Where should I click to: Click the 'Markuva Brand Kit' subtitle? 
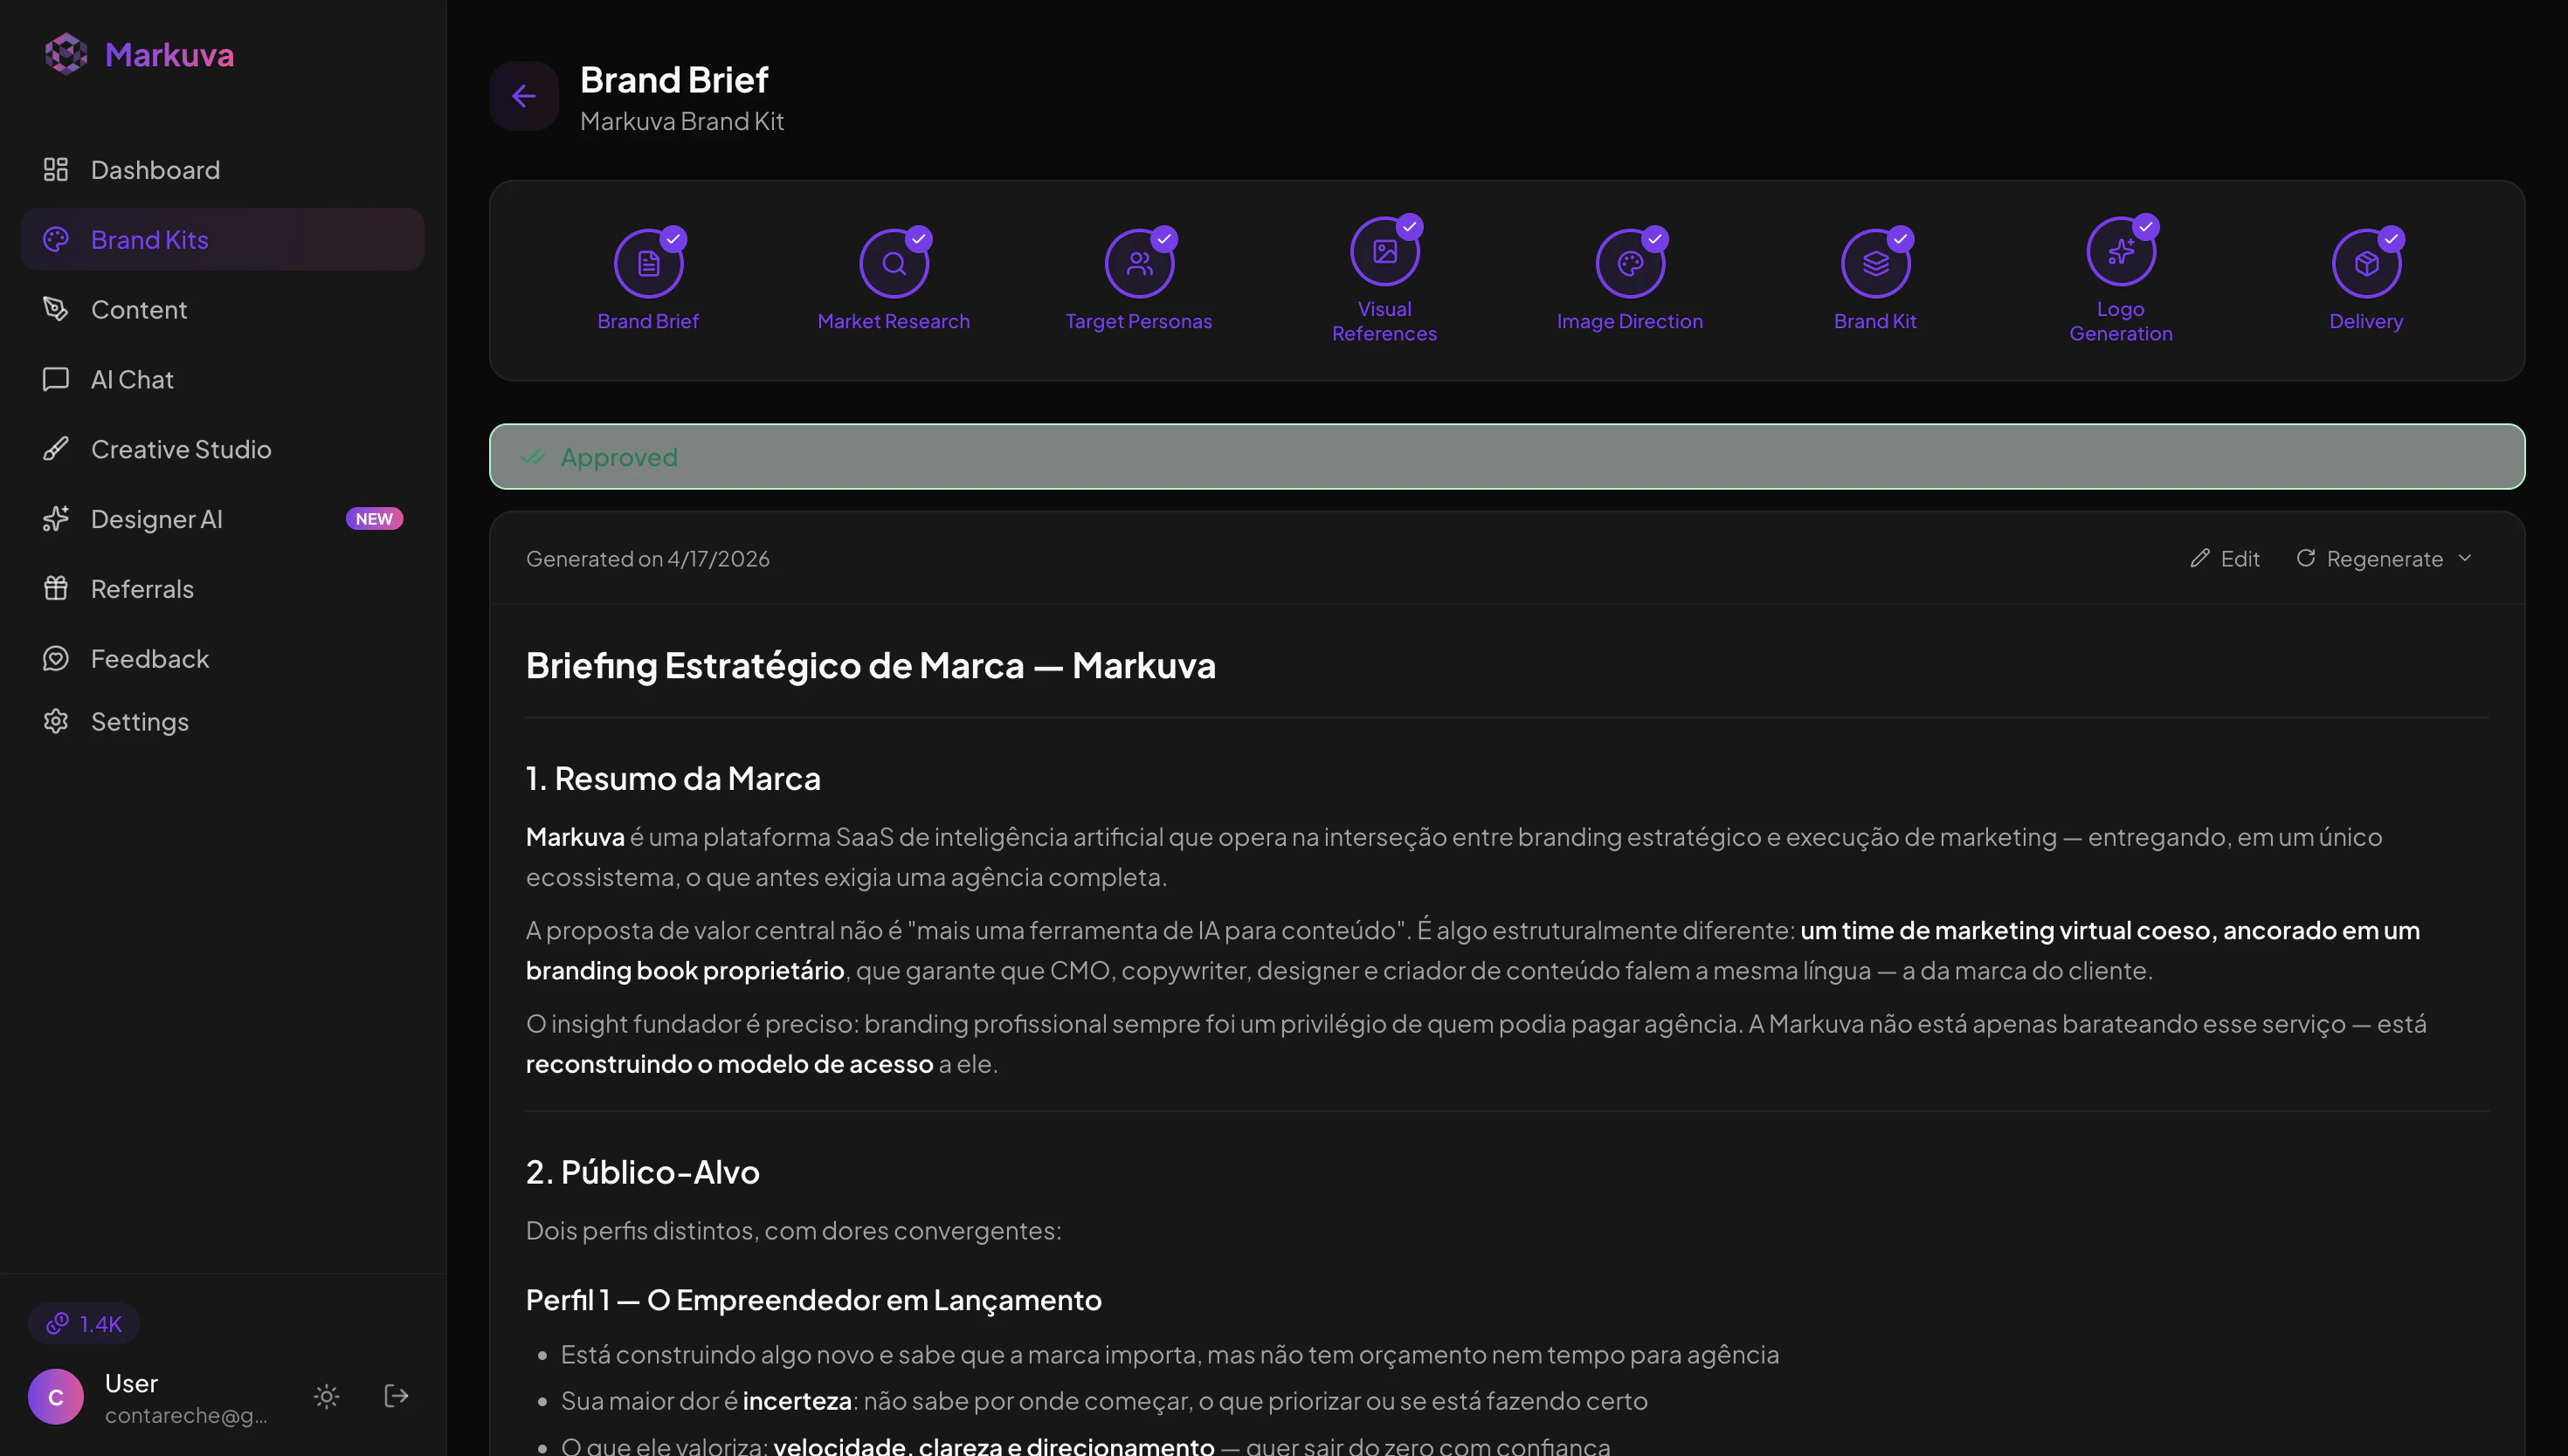click(682, 121)
